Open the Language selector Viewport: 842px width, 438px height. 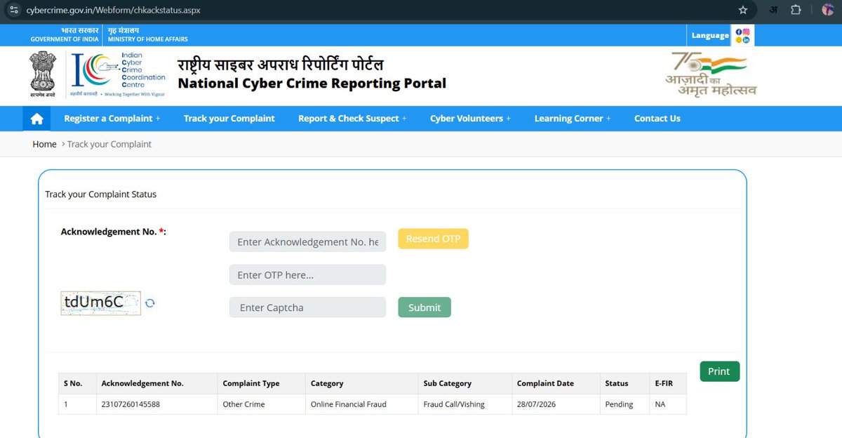(x=710, y=35)
